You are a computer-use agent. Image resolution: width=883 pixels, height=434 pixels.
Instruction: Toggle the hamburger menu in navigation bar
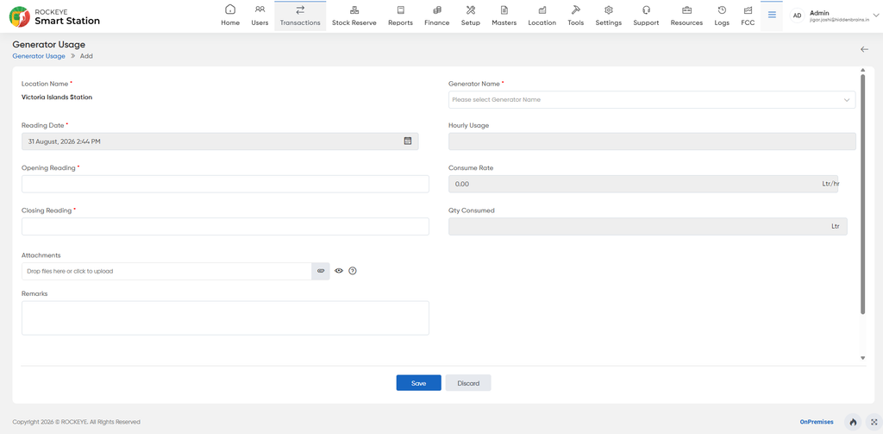[772, 16]
